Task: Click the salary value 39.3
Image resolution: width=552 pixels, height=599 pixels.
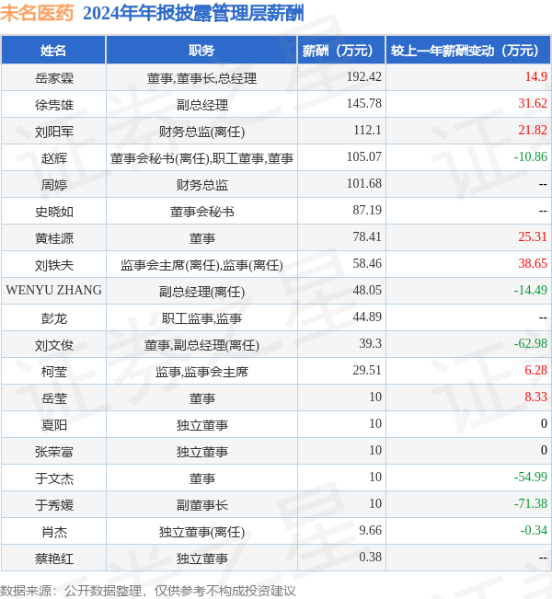Action: 370,343
